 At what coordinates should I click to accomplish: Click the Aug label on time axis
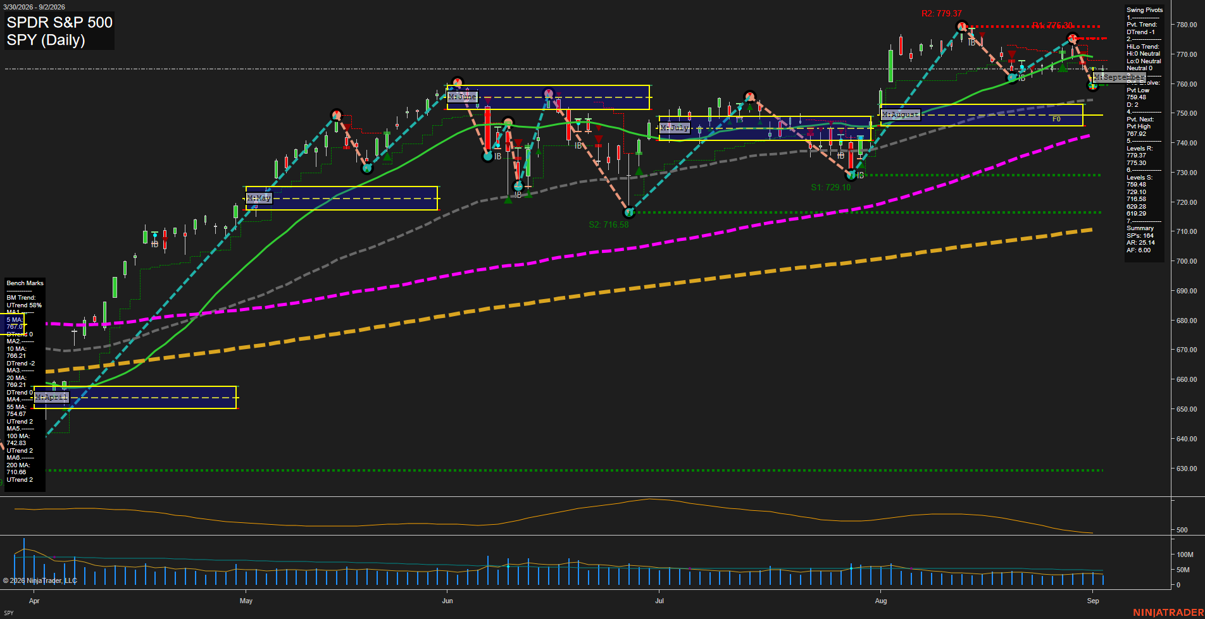tap(881, 601)
